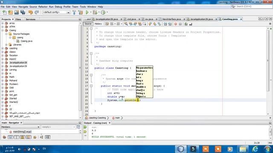Open the Run Project arrow dropdown
Viewport: 273px width, 153px height.
(90, 12)
